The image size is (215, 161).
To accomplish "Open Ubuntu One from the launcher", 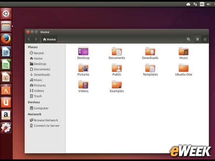I will coord(6,102).
